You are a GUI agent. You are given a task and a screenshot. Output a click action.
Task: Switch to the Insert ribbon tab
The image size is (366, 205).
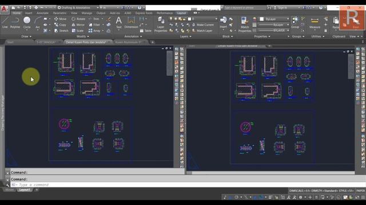pos(29,13)
